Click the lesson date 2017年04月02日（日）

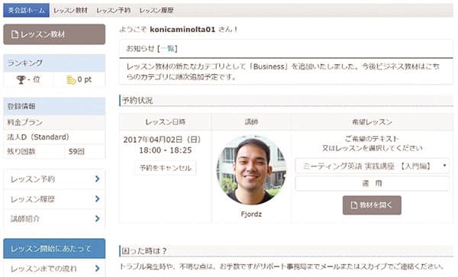[x=163, y=140]
